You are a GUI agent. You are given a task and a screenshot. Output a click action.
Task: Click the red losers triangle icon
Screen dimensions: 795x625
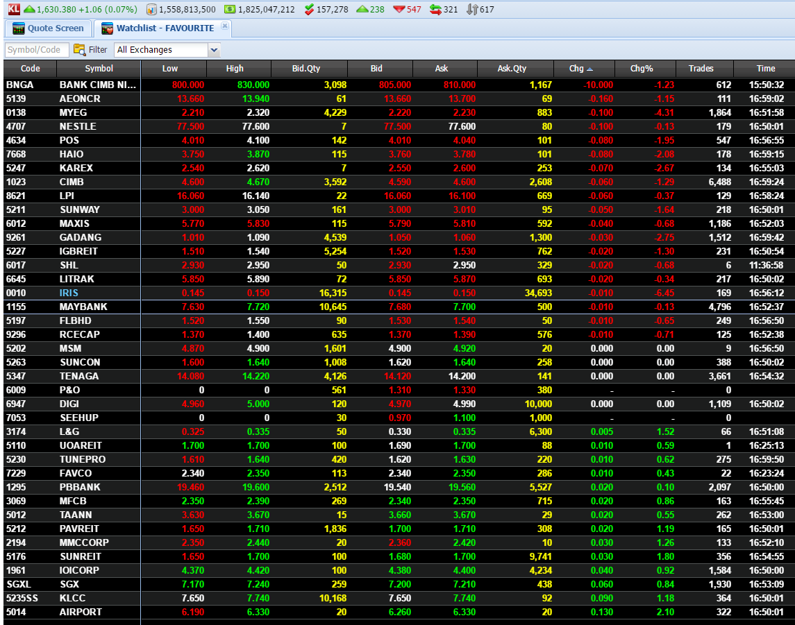click(399, 9)
